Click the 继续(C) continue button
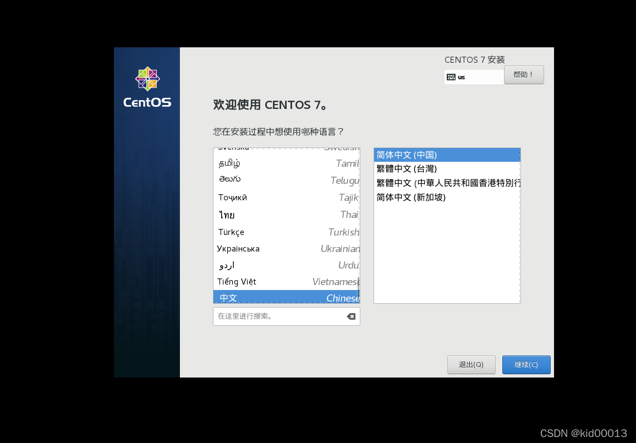This screenshot has height=443, width=636. click(526, 365)
